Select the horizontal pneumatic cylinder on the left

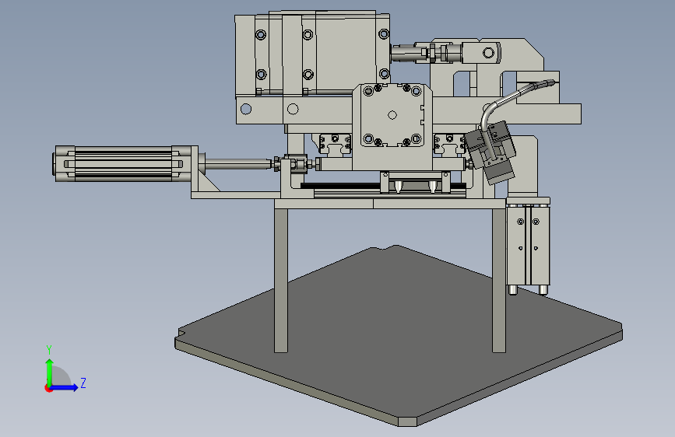click(x=126, y=164)
